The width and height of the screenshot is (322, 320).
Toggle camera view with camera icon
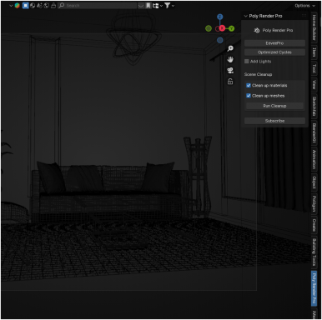click(230, 71)
